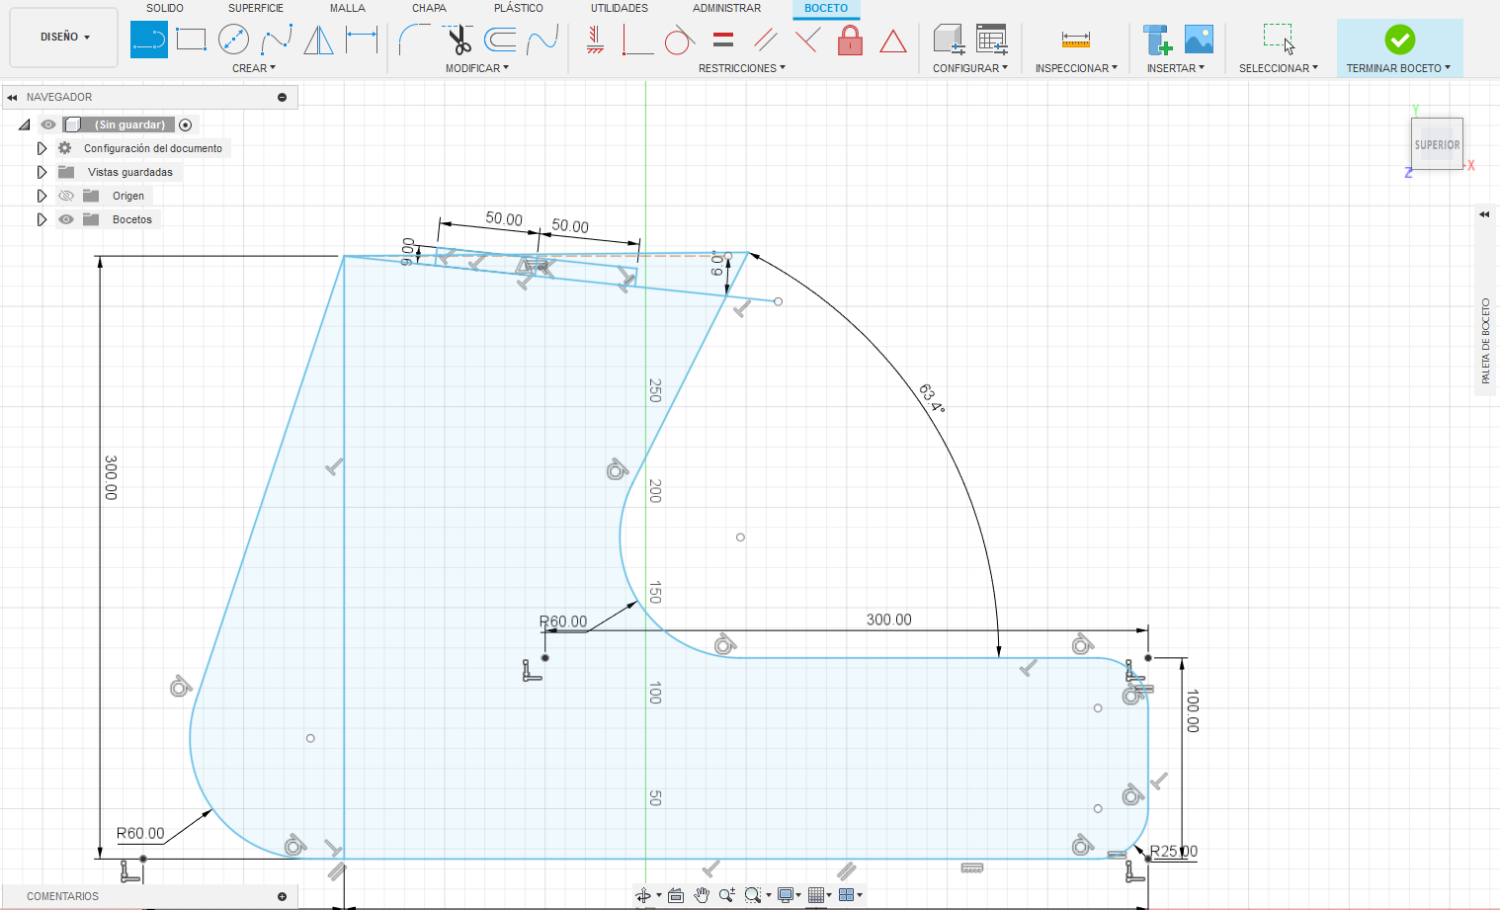This screenshot has height=910, width=1500.
Task: Open the RESTRICCIONES dropdown menu
Action: (x=742, y=68)
